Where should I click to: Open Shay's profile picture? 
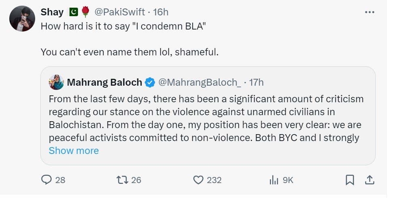click(22, 19)
